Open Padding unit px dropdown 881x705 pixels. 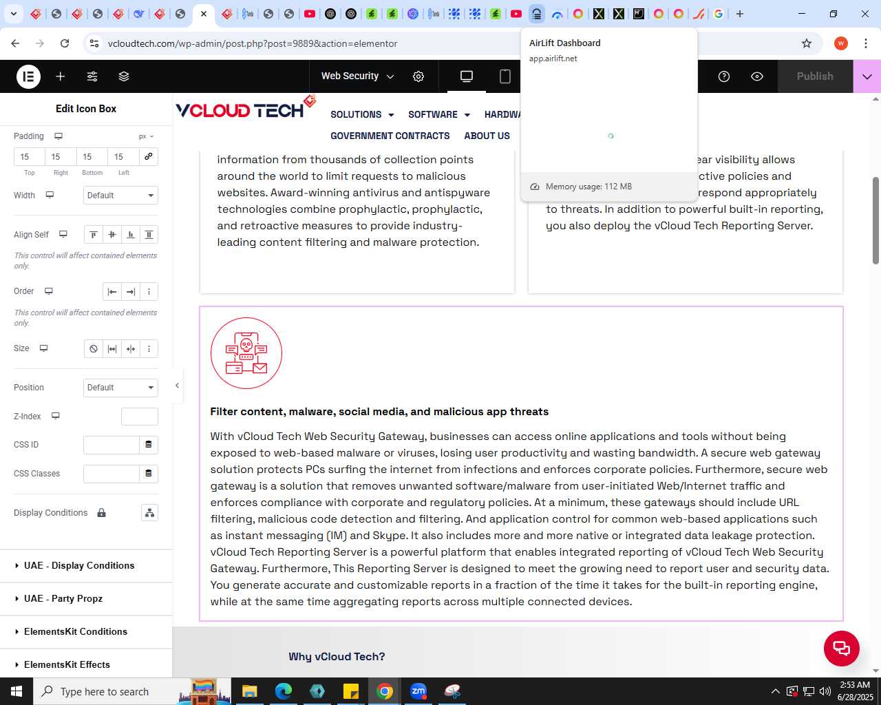tap(146, 136)
